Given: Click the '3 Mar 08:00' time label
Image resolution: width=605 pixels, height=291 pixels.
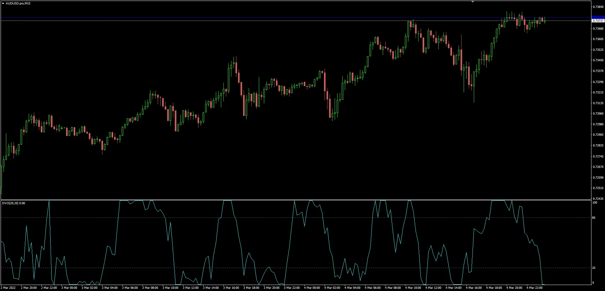Looking at the screenshot, I should 150,288.
